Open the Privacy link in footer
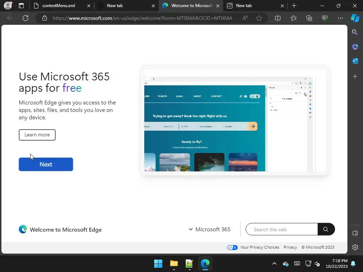Viewport: 363px width, 272px height. coord(290,247)
